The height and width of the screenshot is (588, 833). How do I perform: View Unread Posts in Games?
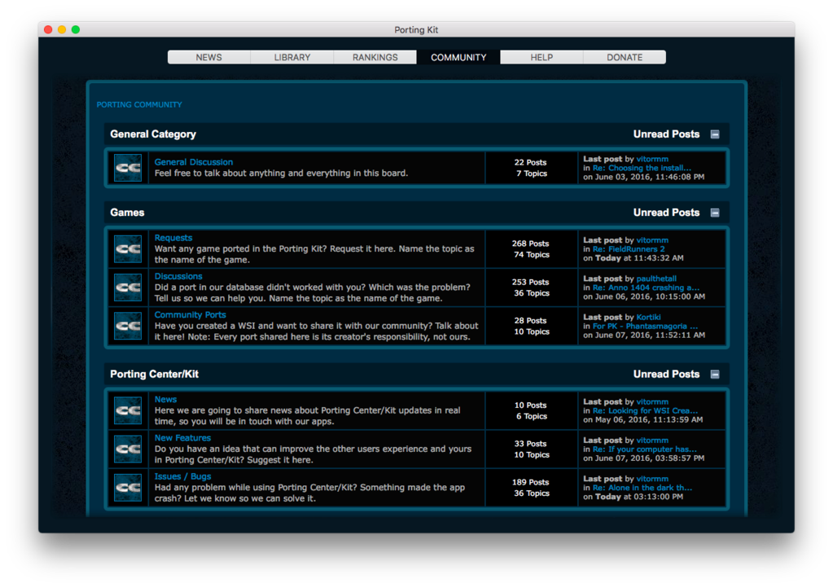666,213
